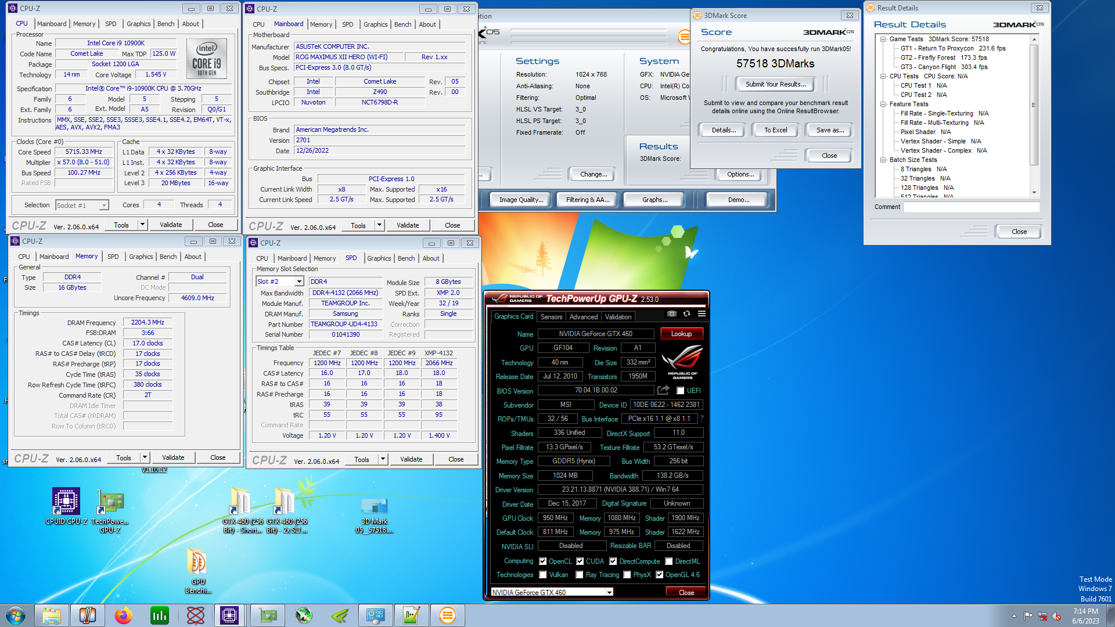Viewport: 1115px width, 627px height.
Task: Open the GPU Benchmarks desktop folder
Action: tap(198, 571)
